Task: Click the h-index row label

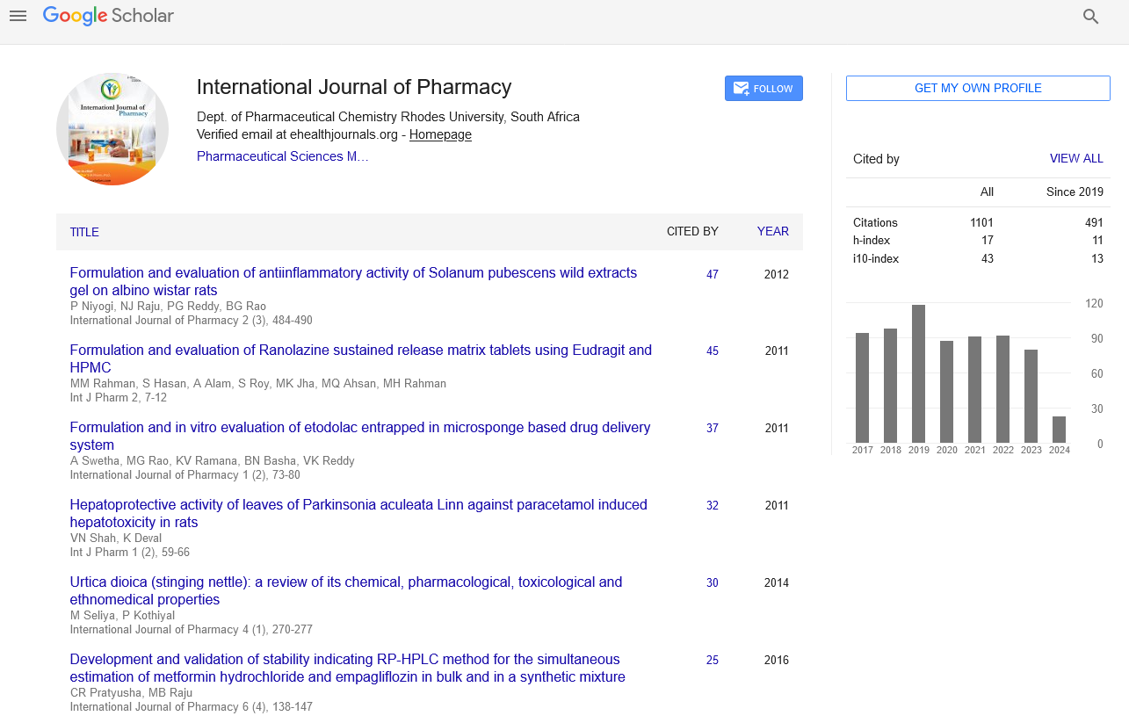Action: click(x=872, y=240)
